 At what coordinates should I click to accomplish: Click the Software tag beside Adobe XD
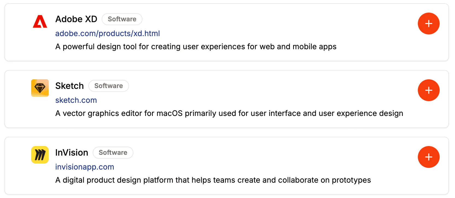point(122,19)
